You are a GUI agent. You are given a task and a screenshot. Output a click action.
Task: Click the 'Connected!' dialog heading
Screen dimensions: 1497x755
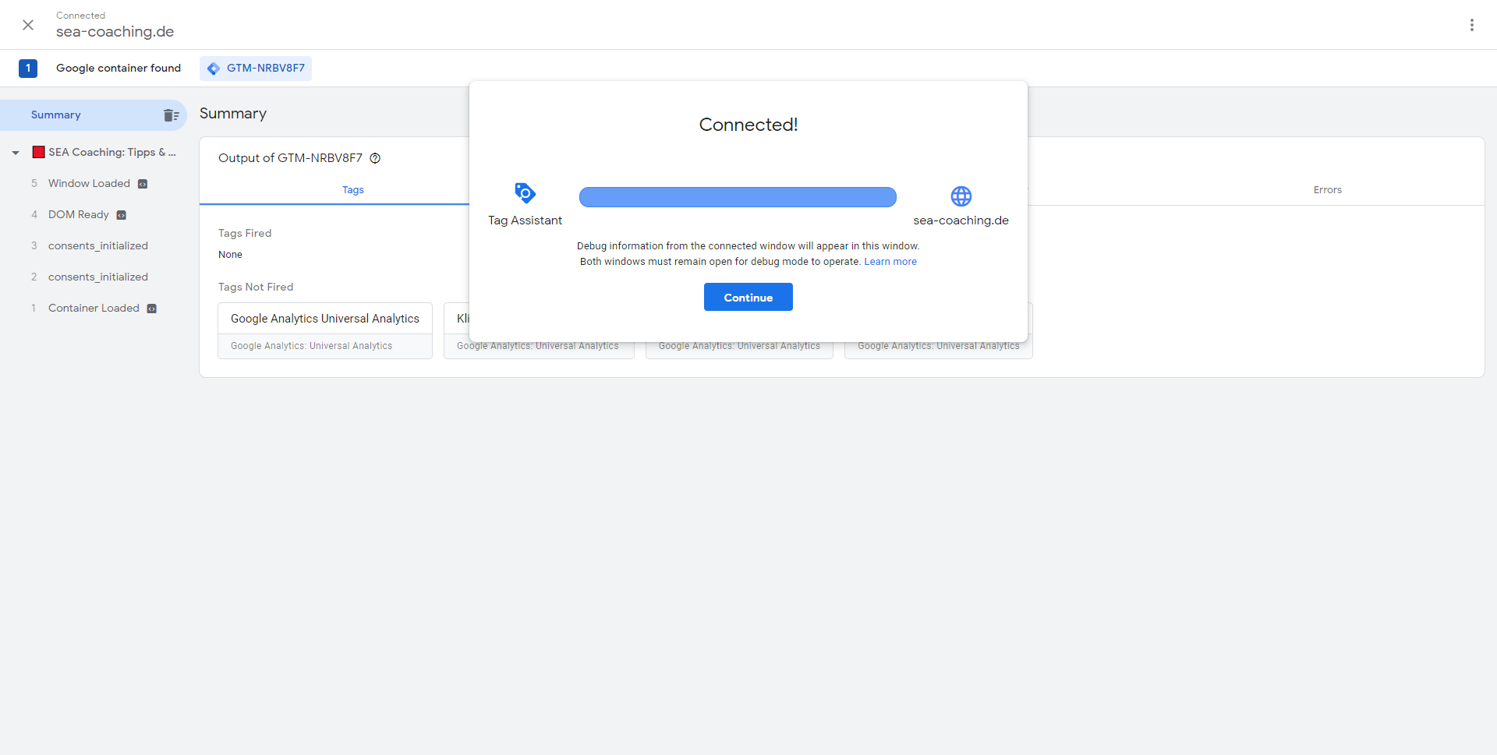tap(748, 125)
